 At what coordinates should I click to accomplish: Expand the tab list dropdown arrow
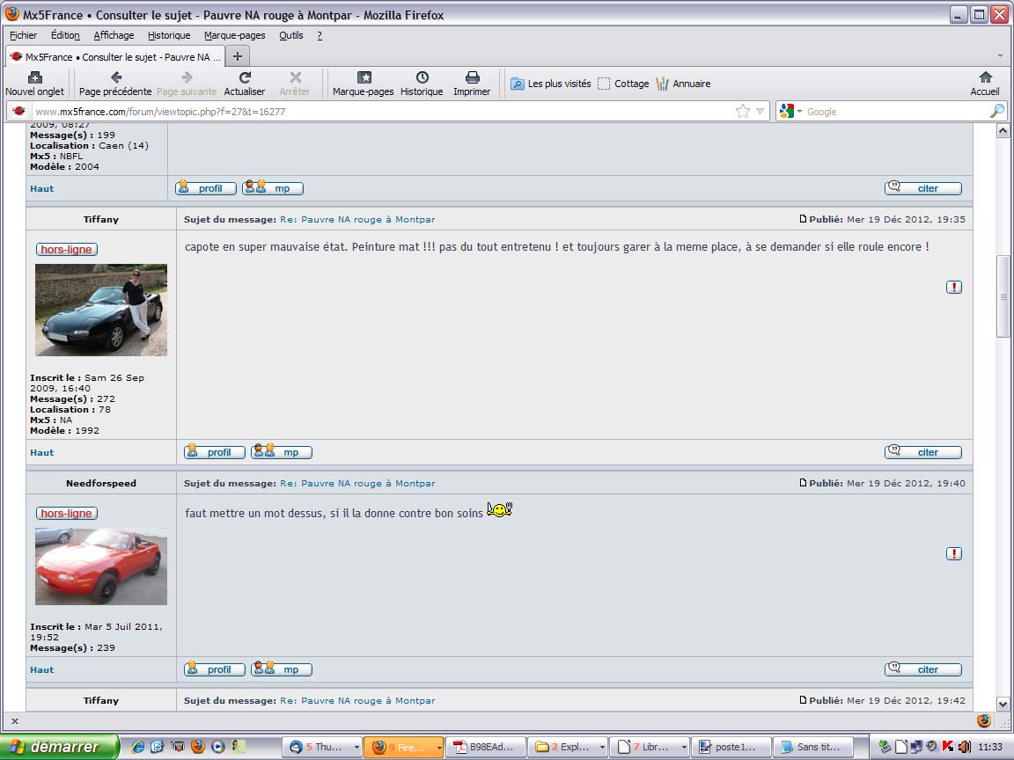pyautogui.click(x=1000, y=56)
